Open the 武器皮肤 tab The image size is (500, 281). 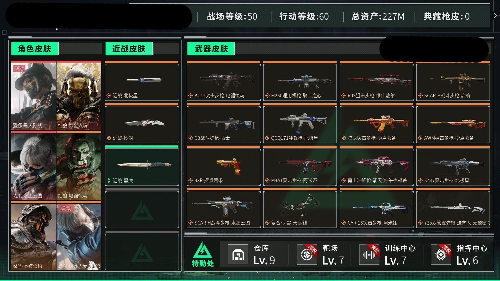pos(211,49)
